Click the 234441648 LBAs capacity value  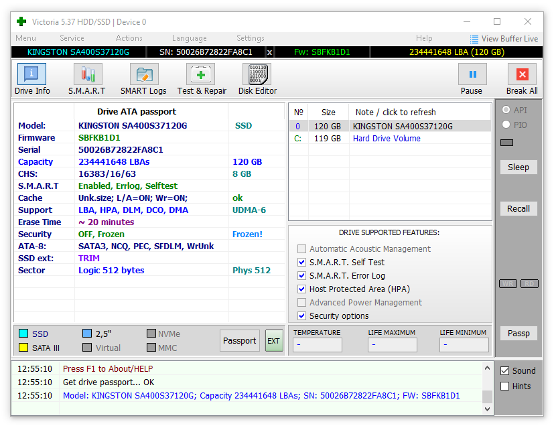(x=114, y=161)
